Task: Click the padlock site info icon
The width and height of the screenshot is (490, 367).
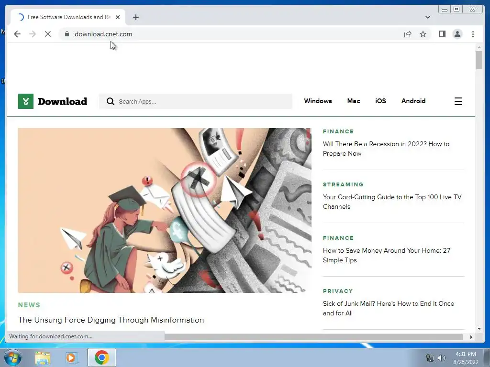Action: pyautogui.click(x=67, y=34)
